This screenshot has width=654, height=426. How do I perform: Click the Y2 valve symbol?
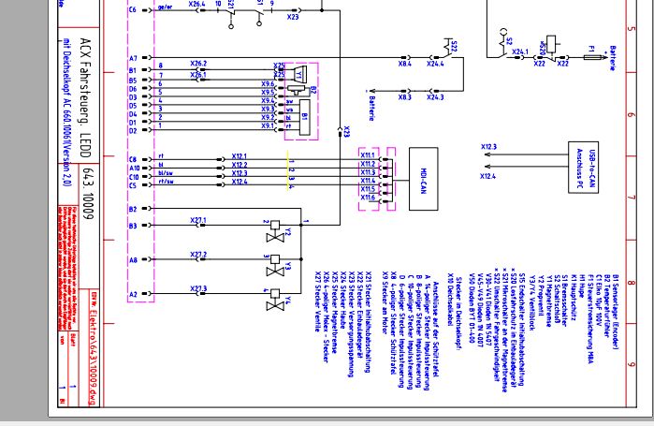[275, 231]
